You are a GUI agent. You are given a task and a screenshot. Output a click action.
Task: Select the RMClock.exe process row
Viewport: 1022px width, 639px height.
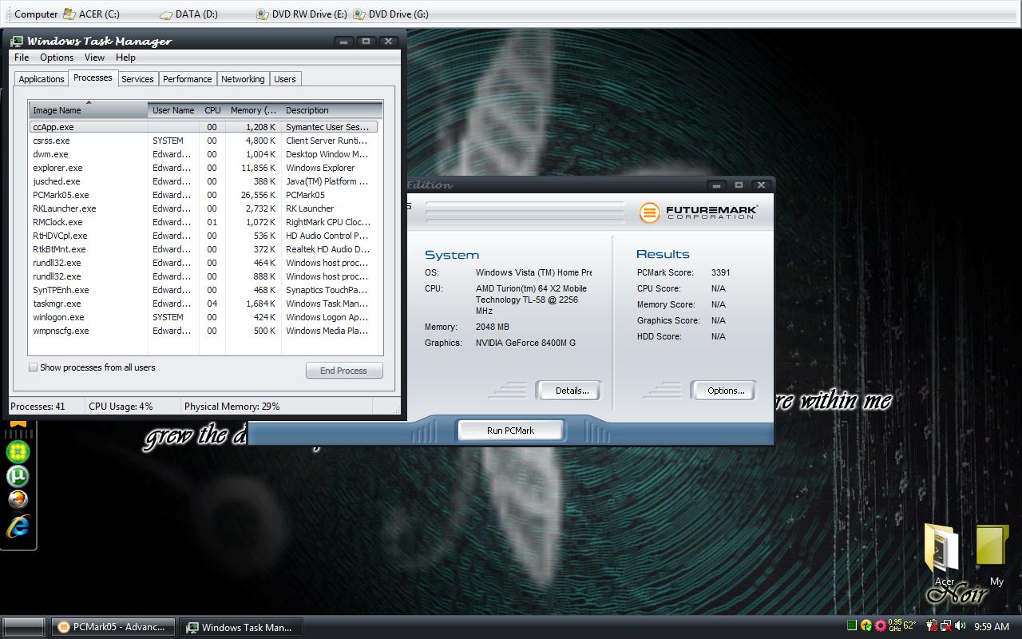[204, 222]
